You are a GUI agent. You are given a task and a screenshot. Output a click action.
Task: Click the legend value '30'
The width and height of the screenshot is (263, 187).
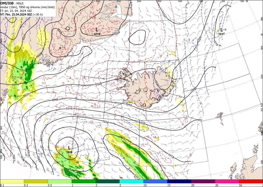click(x=217, y=185)
